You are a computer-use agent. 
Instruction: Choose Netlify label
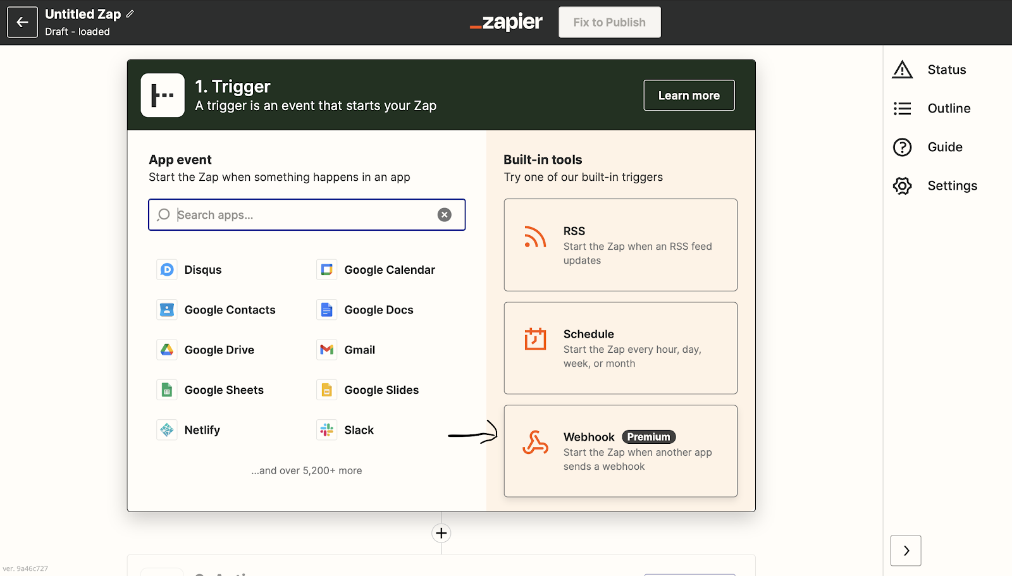(202, 430)
